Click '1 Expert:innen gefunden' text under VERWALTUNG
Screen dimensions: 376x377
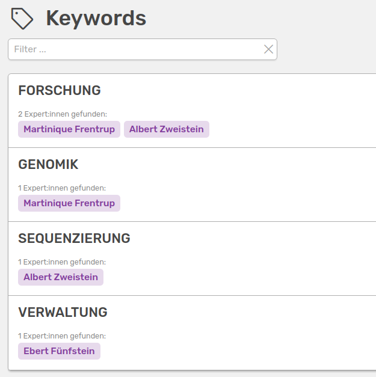tap(62, 336)
